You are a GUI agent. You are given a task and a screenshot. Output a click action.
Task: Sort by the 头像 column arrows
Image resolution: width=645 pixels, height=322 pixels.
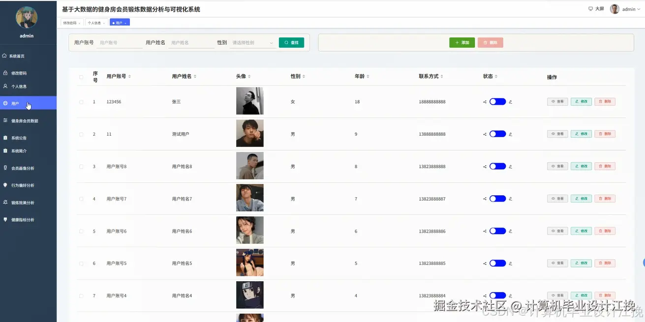(249, 77)
